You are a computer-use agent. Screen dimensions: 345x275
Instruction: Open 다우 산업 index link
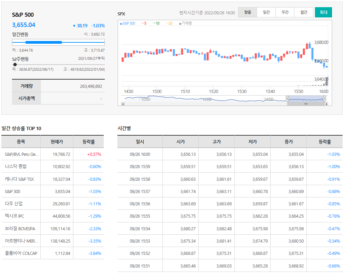(x=14, y=204)
